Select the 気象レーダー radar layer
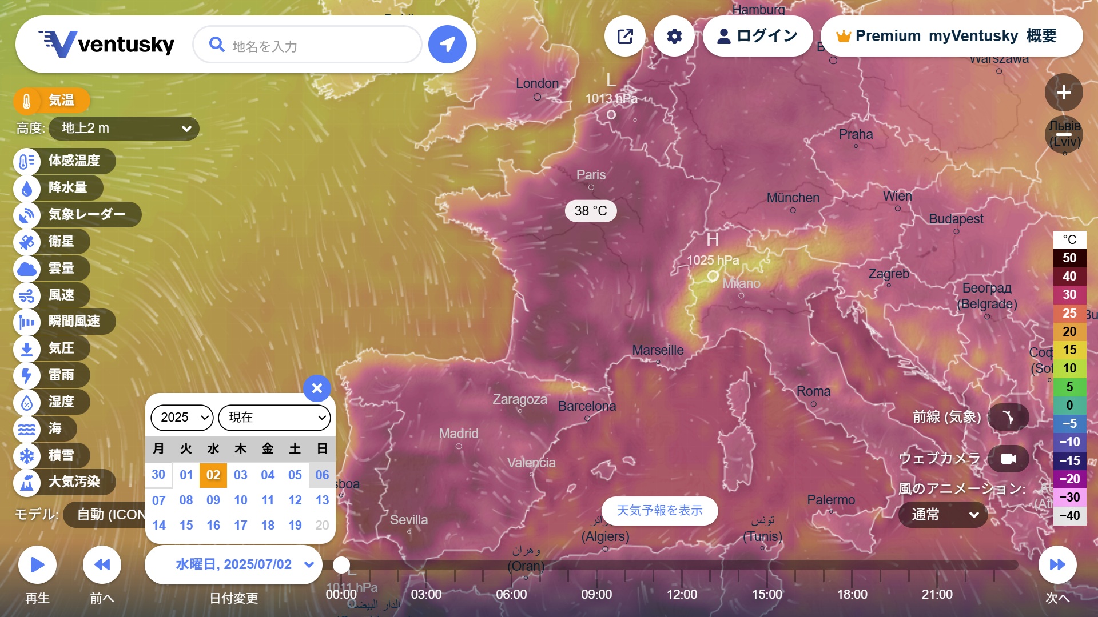Image resolution: width=1098 pixels, height=617 pixels. tap(77, 215)
